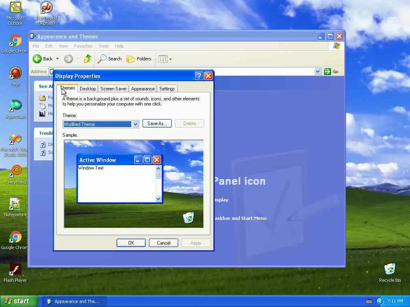Click the sample Active Window scrollbar up arrow

[x=158, y=168]
